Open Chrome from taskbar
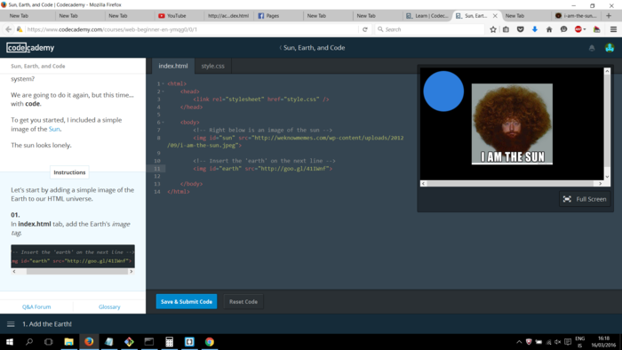The image size is (622, 350). point(210,342)
